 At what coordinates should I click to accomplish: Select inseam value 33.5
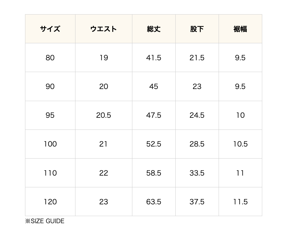tap(197, 173)
